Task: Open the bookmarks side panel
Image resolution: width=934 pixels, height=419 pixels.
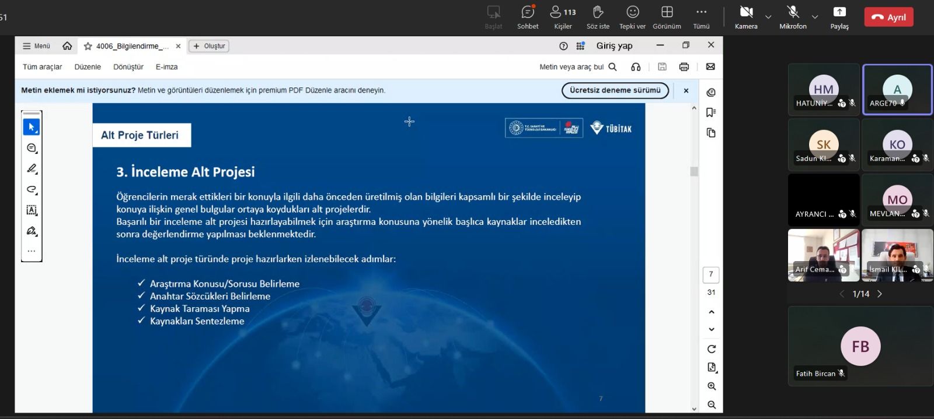Action: coord(711,112)
